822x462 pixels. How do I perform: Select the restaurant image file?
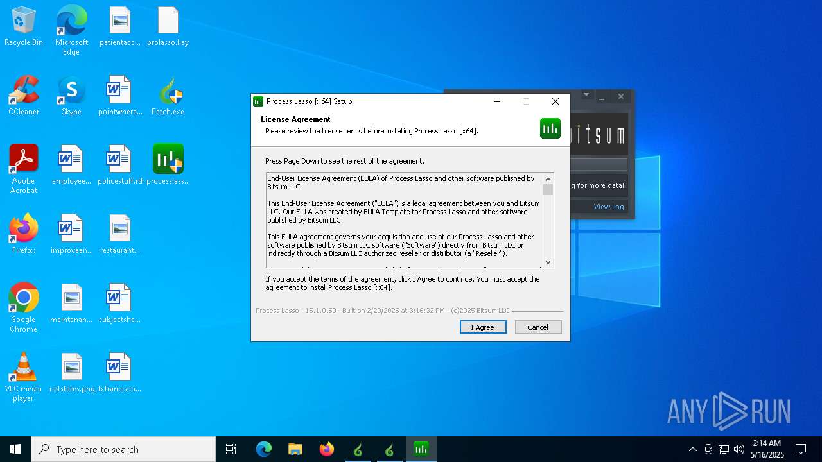[120, 235]
